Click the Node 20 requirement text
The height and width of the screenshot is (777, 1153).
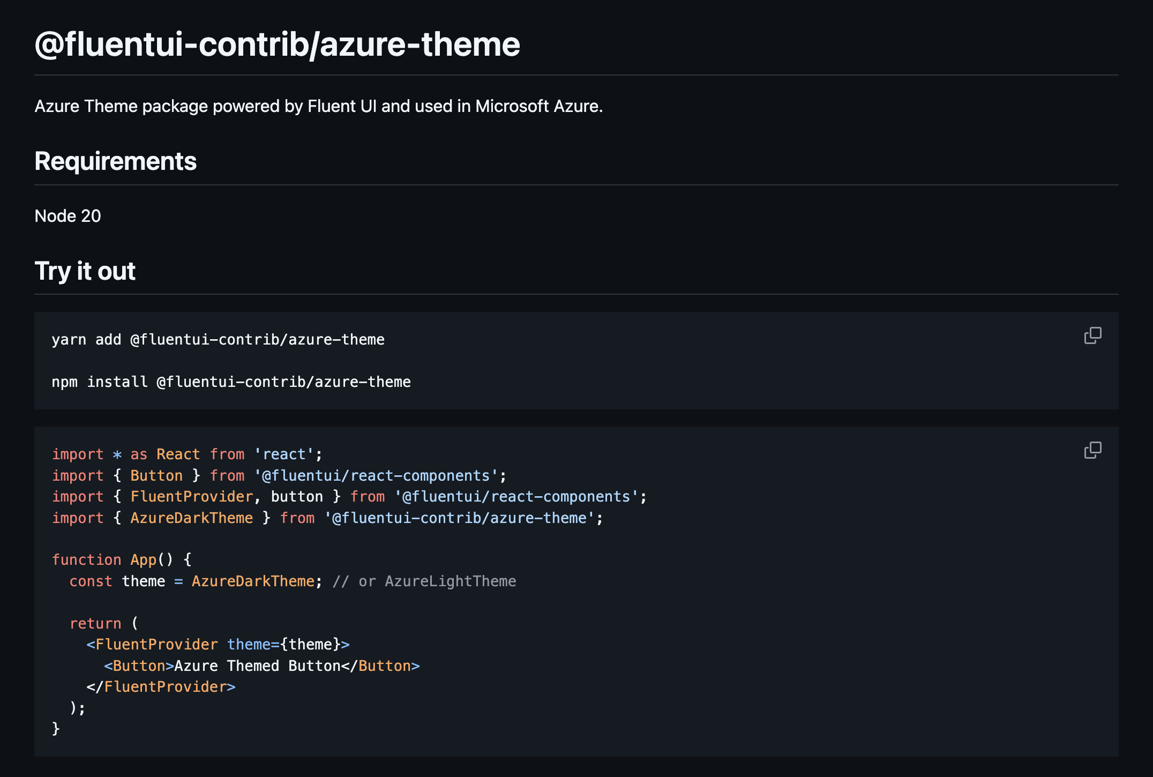click(x=68, y=216)
